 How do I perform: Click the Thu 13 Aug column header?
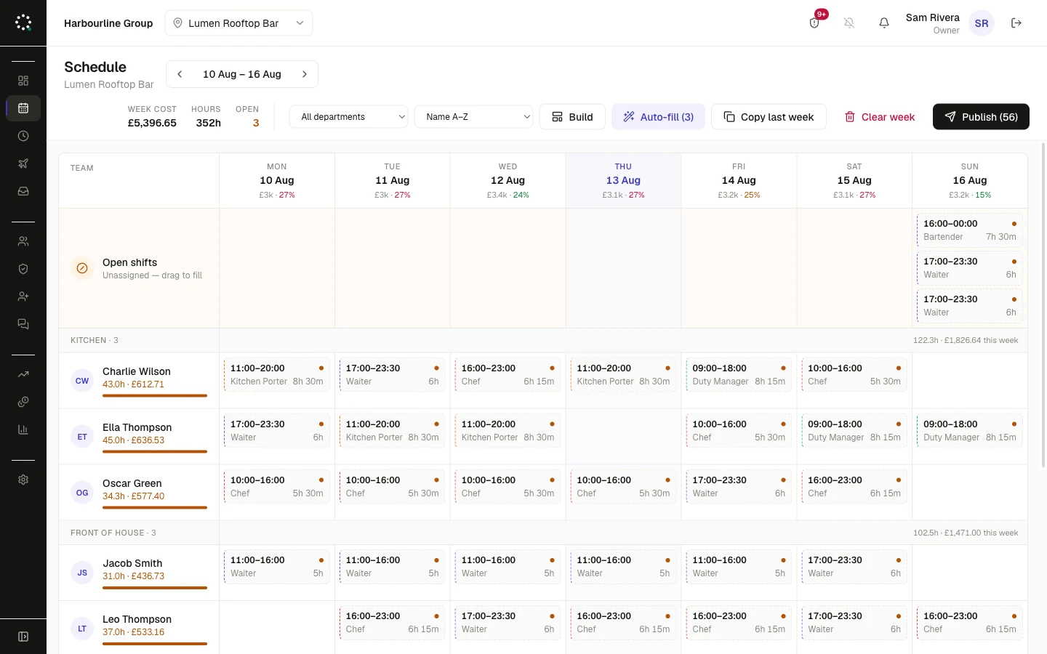(623, 181)
